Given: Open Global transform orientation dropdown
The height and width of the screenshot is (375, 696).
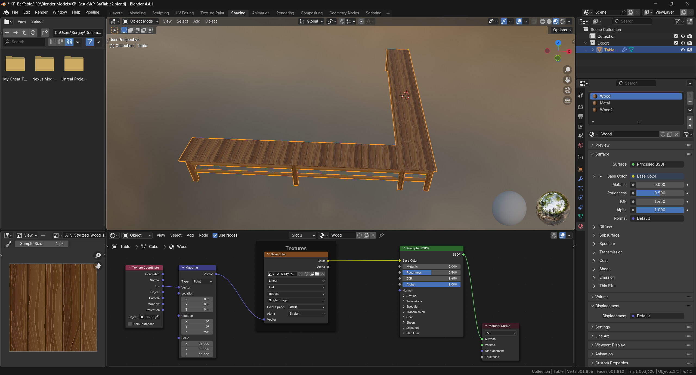Looking at the screenshot, I should (311, 21).
